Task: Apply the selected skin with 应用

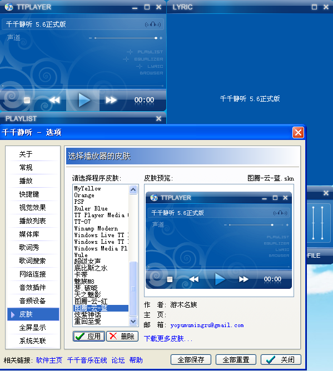Action: pyautogui.click(x=89, y=336)
